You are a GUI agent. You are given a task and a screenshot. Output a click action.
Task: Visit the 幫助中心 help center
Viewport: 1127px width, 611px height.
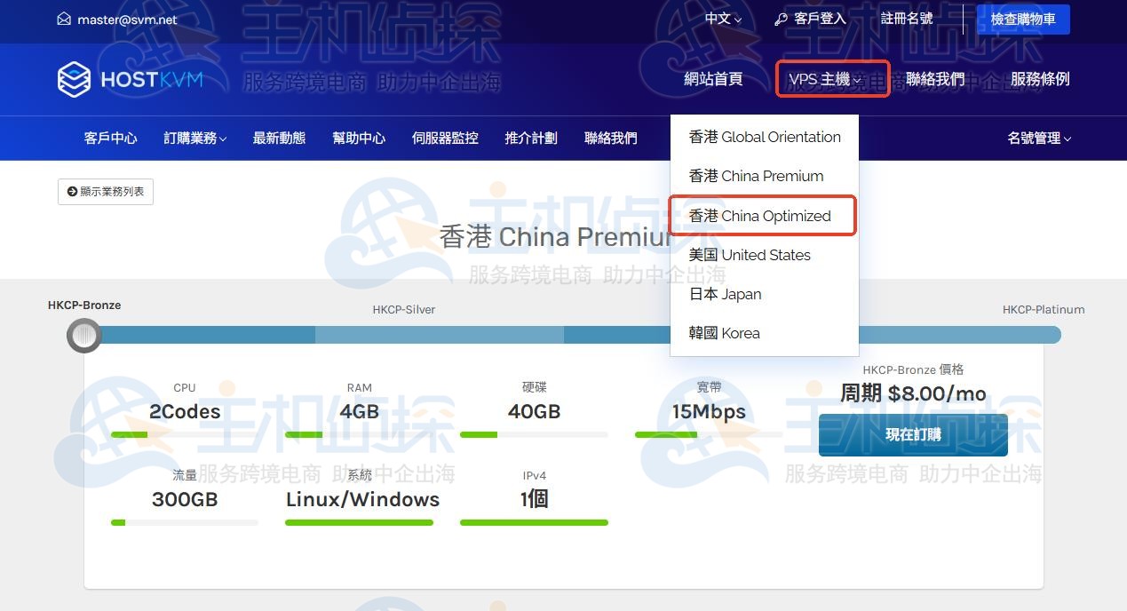click(x=359, y=138)
